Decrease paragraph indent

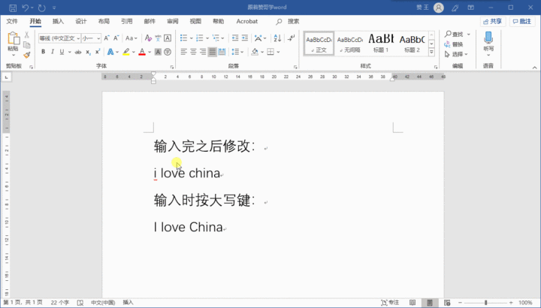pos(235,38)
